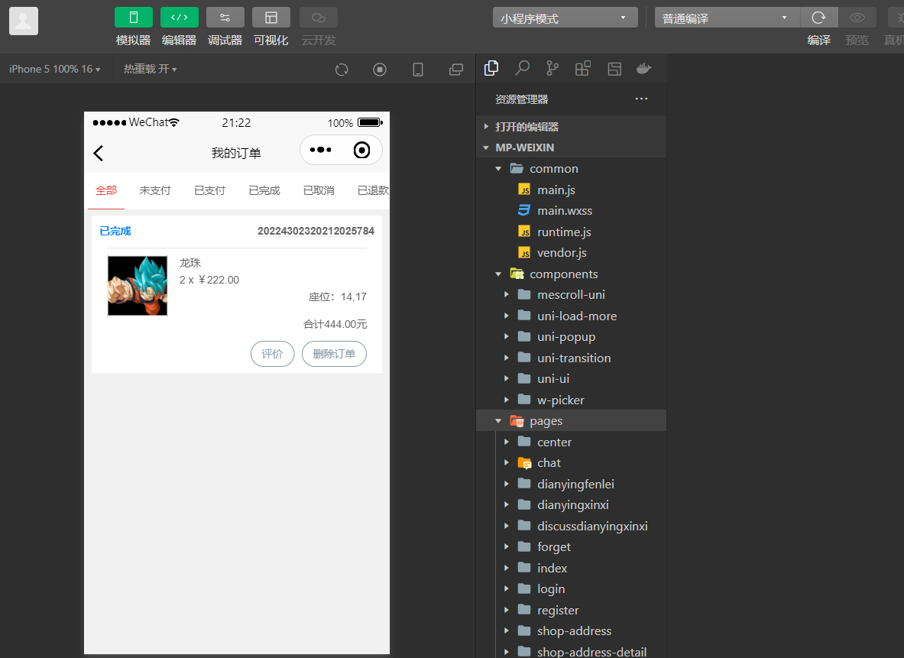Select the 全部 orders tab
Viewport: 904px width, 658px height.
click(x=106, y=190)
